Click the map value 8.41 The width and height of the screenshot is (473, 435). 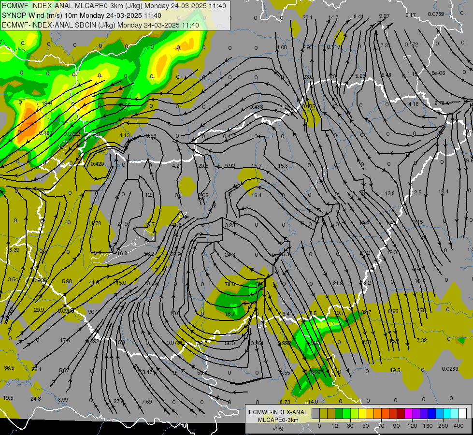[x=358, y=16]
